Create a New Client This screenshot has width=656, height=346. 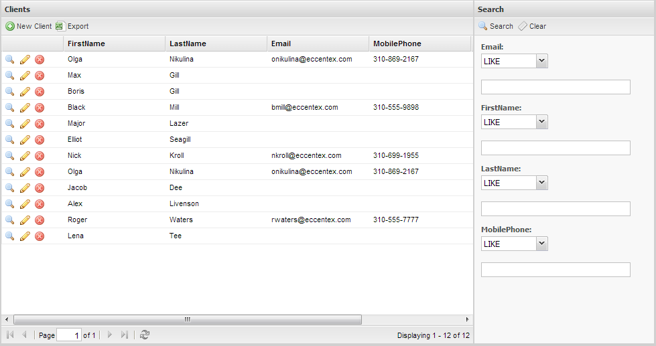pos(28,26)
